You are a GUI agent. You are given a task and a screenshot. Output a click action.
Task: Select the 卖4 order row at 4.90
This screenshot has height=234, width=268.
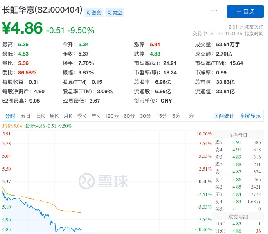[x=238, y=150]
